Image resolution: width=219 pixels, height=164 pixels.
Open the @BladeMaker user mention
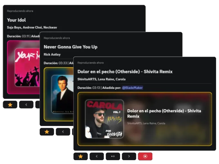[132, 88]
